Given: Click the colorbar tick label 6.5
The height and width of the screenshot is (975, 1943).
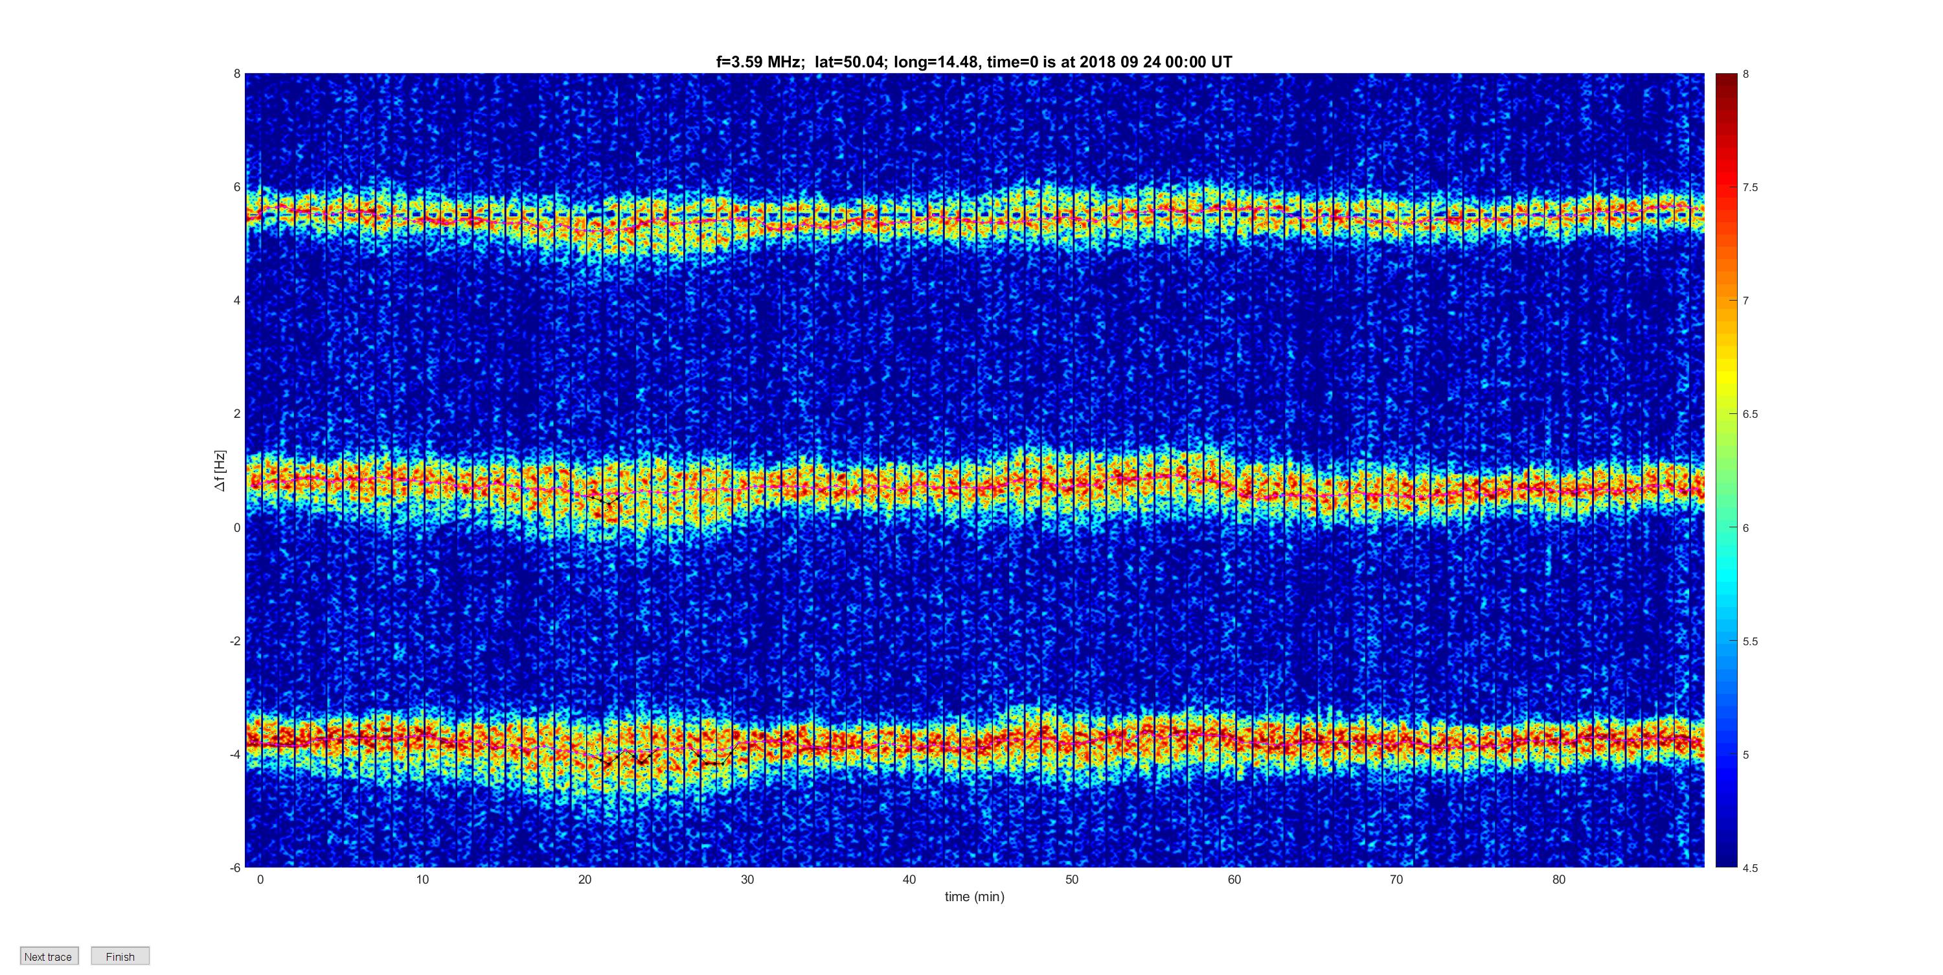Looking at the screenshot, I should point(1750,415).
